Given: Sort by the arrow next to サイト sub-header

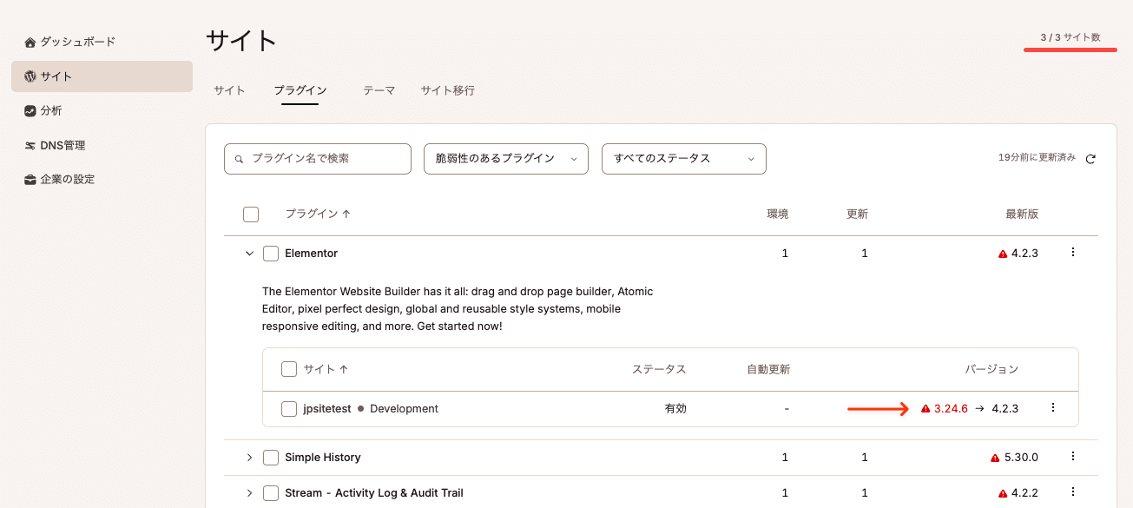Looking at the screenshot, I should (x=344, y=369).
